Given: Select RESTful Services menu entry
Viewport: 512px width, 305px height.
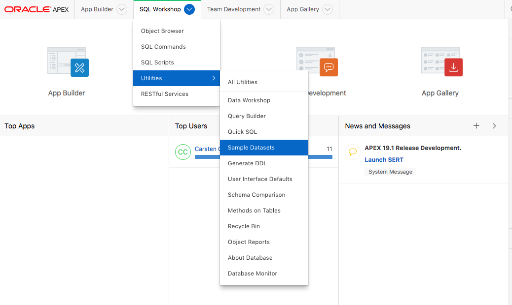Looking at the screenshot, I should (164, 94).
